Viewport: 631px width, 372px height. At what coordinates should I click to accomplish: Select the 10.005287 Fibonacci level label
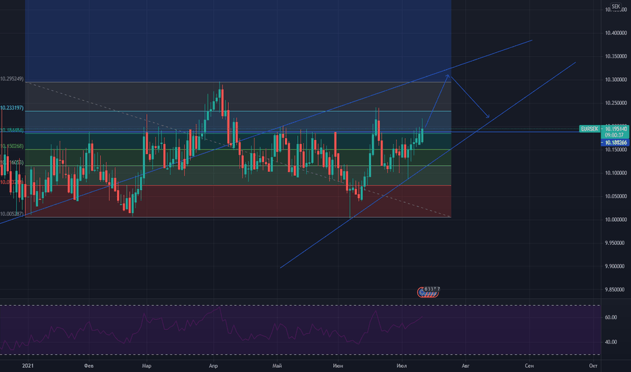click(x=12, y=214)
